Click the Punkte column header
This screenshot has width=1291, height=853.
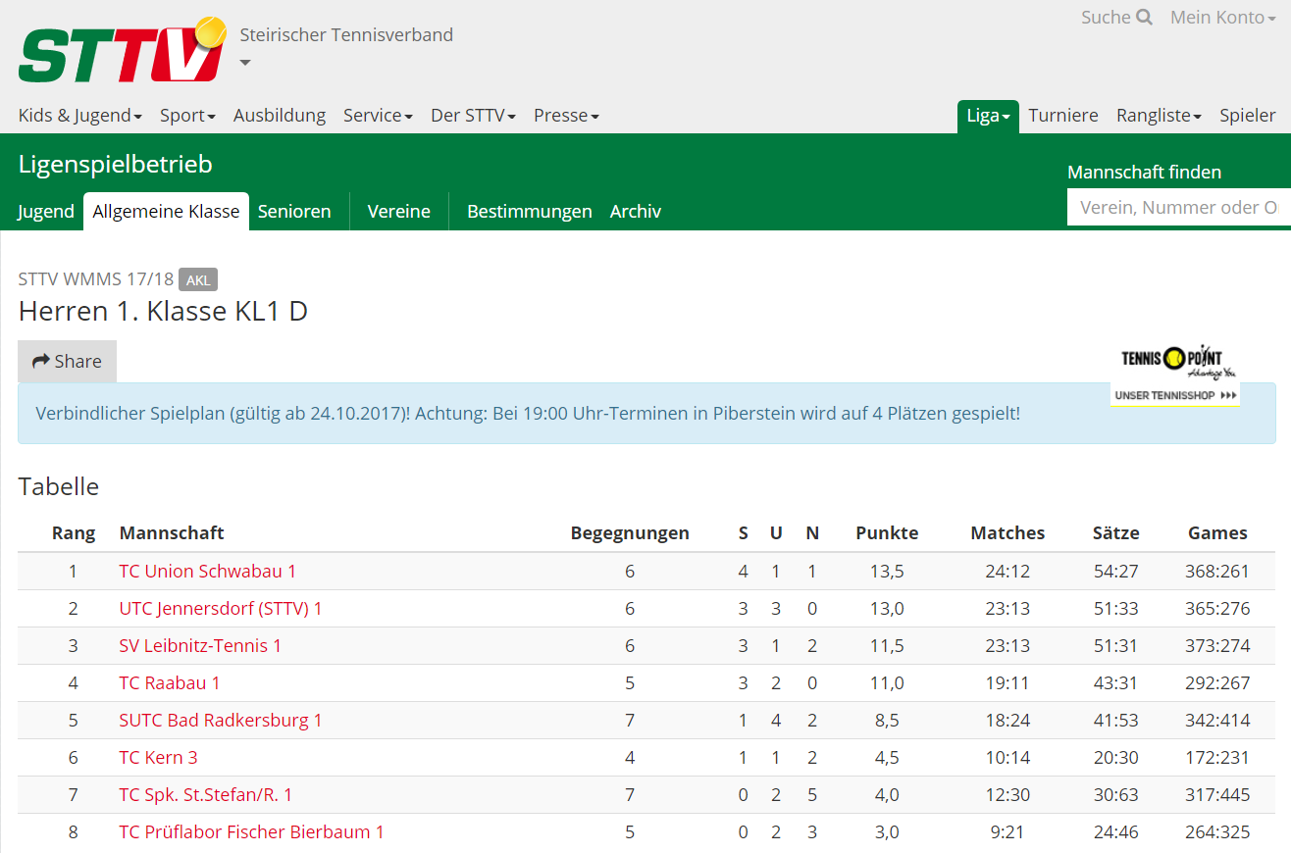click(x=887, y=533)
